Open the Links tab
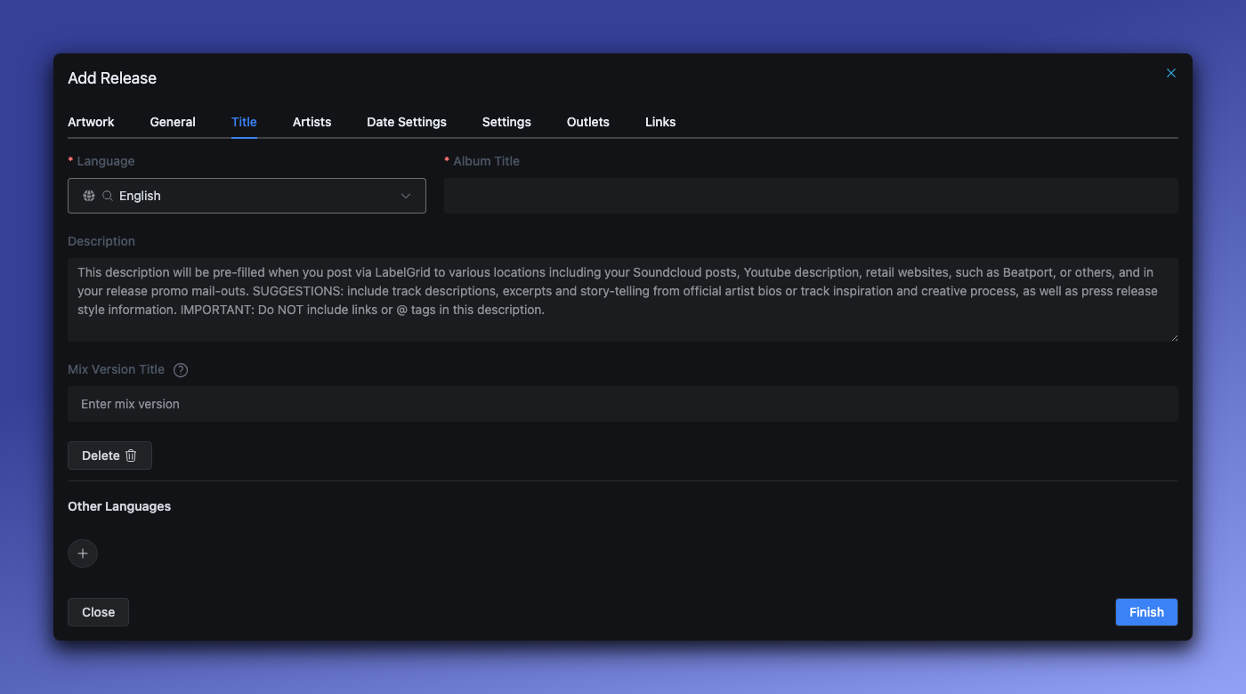This screenshot has width=1246, height=694. 660,122
